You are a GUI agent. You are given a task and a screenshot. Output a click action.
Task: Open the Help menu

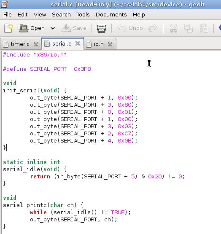(139, 15)
